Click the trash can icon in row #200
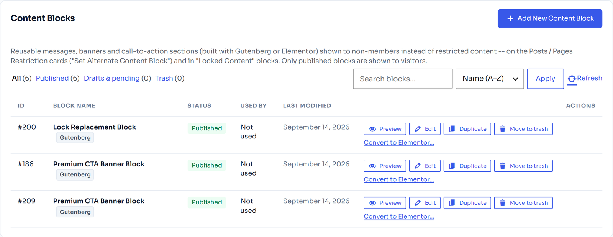 point(503,129)
